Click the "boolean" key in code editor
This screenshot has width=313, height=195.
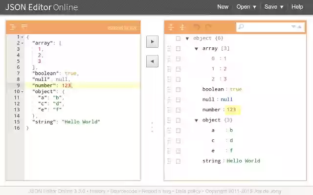coord(45,74)
